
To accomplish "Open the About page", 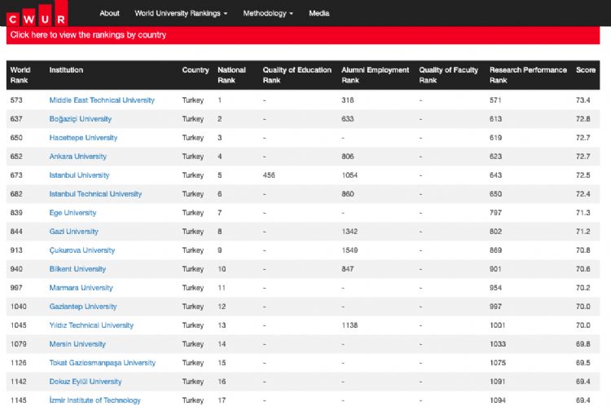I will pyautogui.click(x=109, y=13).
